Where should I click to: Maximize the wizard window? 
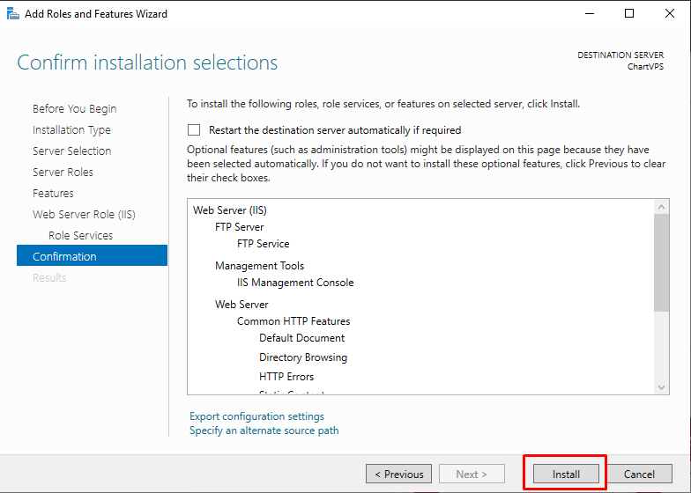629,13
